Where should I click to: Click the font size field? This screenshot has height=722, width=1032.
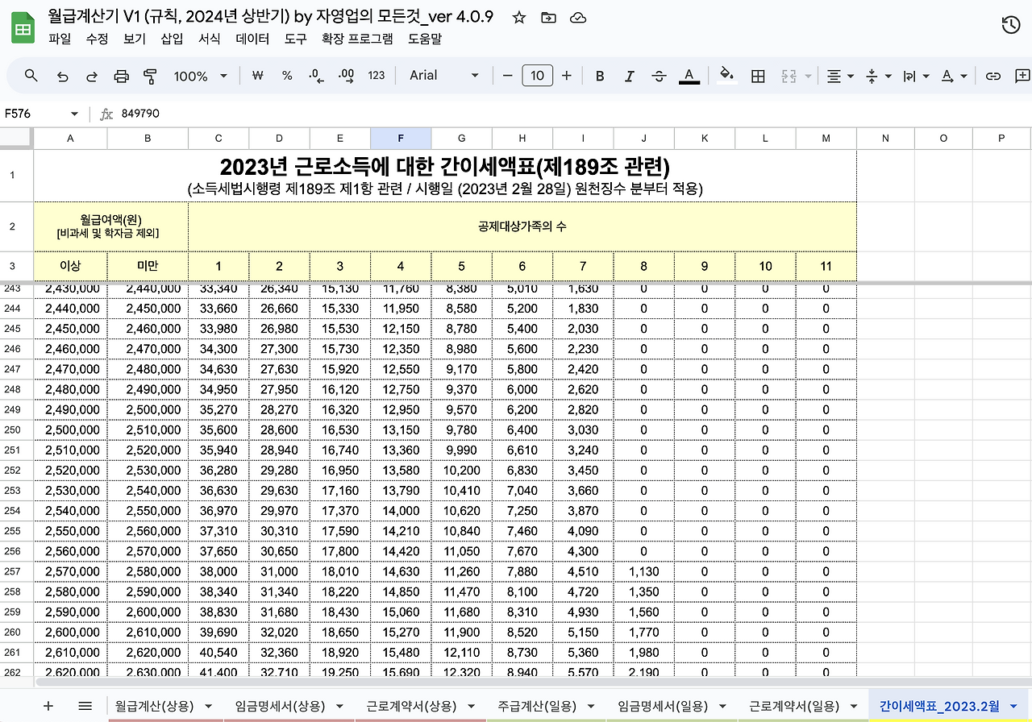coord(537,76)
